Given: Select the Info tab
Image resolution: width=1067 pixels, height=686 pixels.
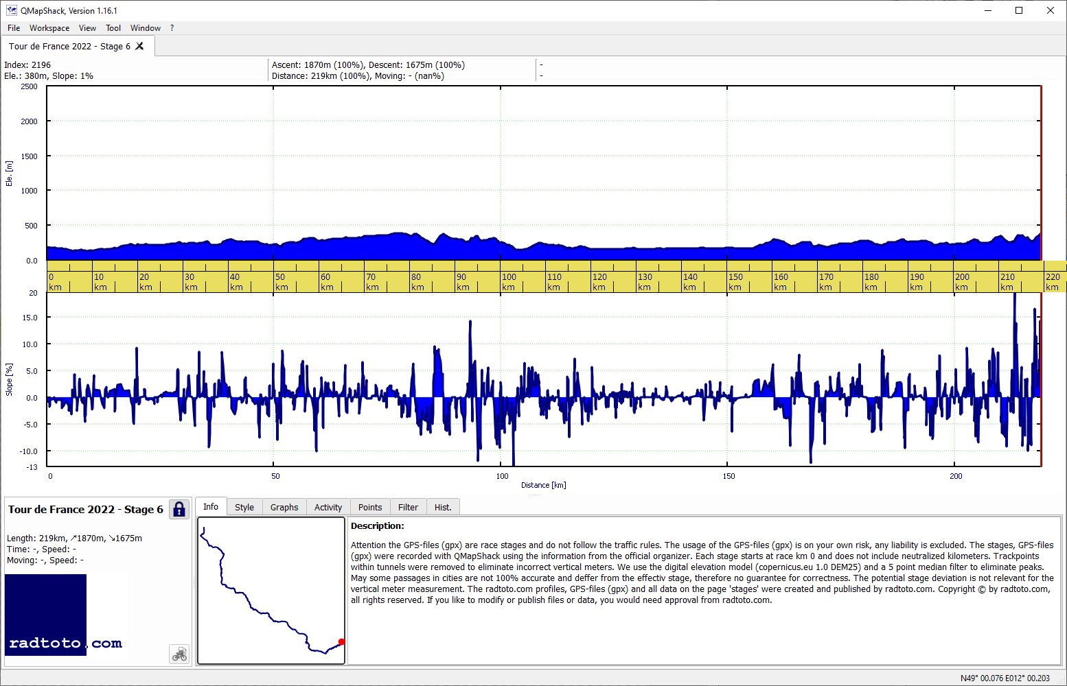Looking at the screenshot, I should (x=211, y=506).
